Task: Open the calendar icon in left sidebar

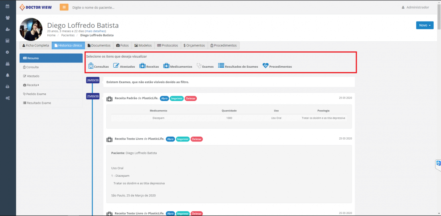Action: (x=8, y=6)
